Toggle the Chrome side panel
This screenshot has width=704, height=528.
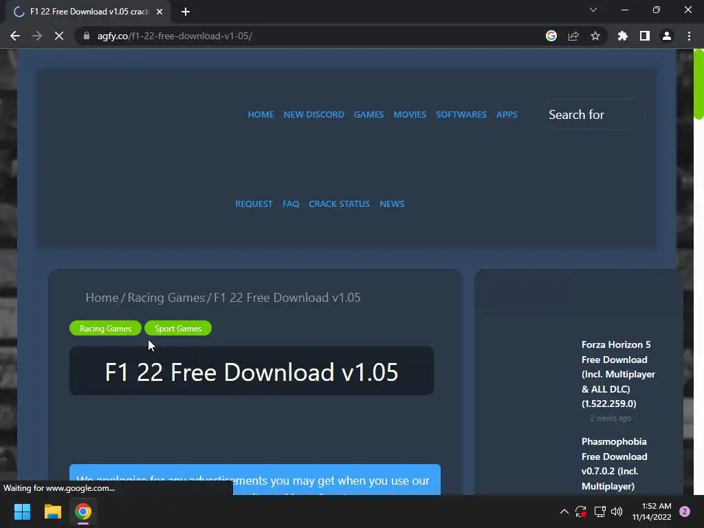click(x=645, y=36)
